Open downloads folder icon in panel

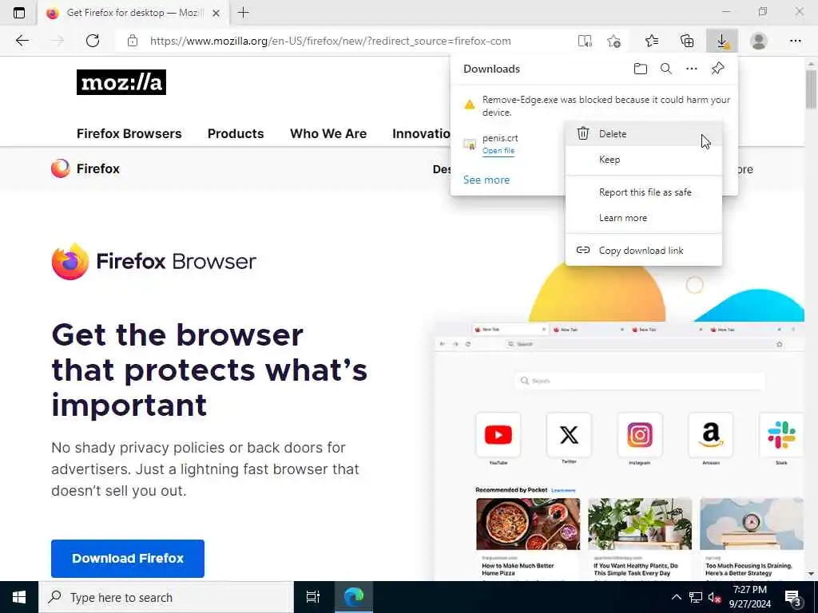coord(641,69)
